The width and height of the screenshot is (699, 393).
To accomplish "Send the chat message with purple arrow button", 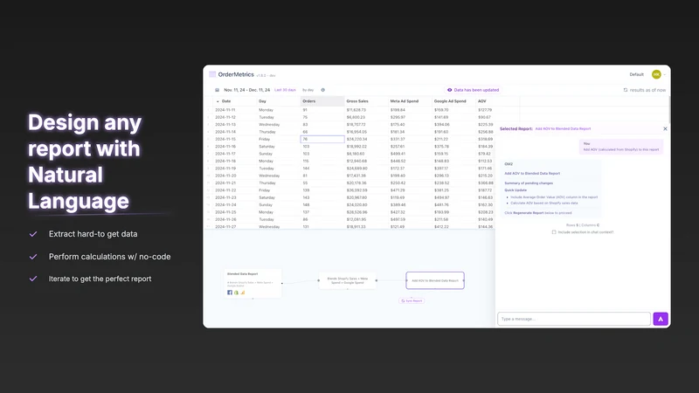I will coord(661,319).
